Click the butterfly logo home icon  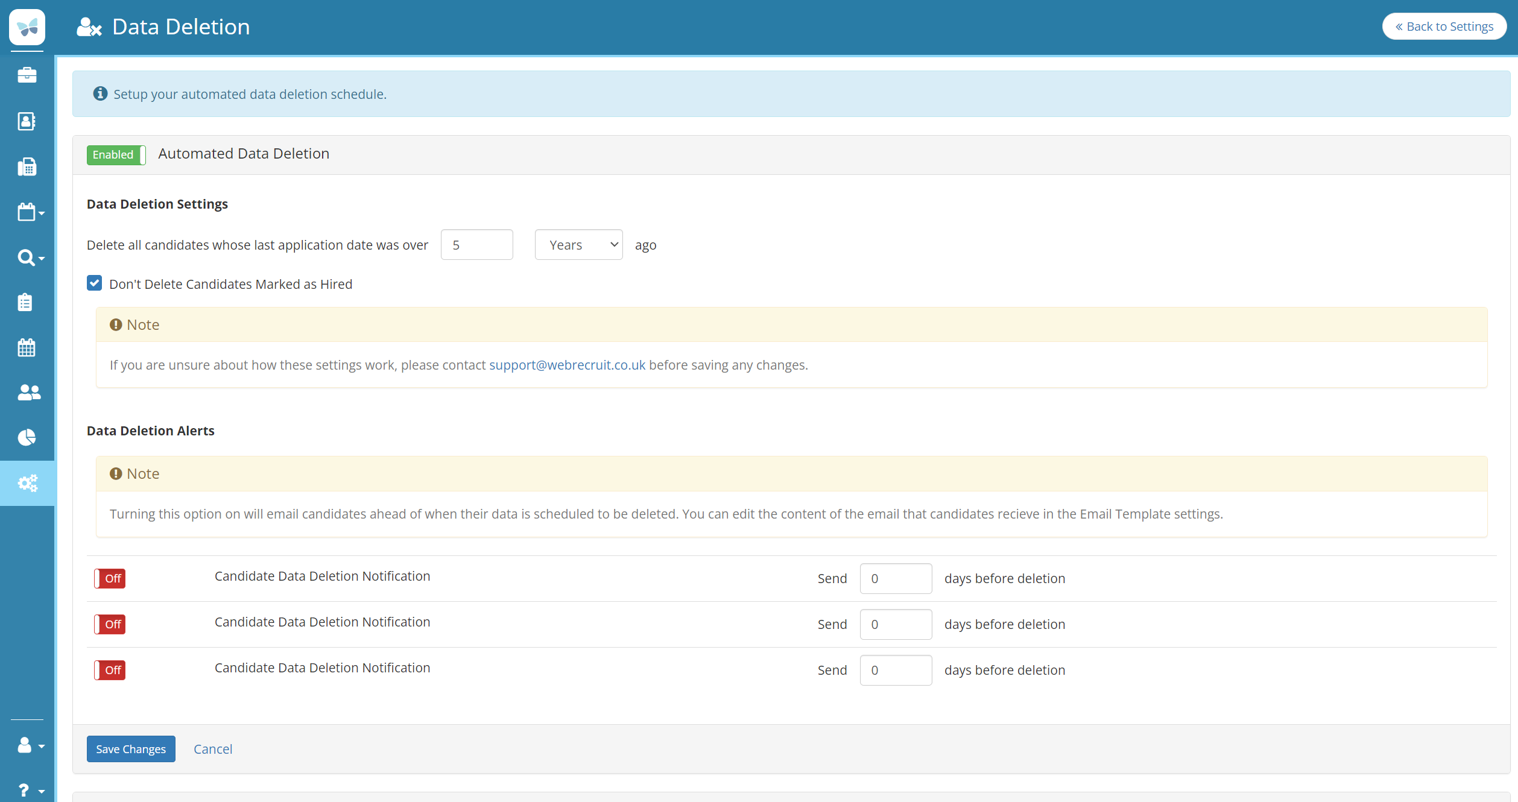[27, 27]
